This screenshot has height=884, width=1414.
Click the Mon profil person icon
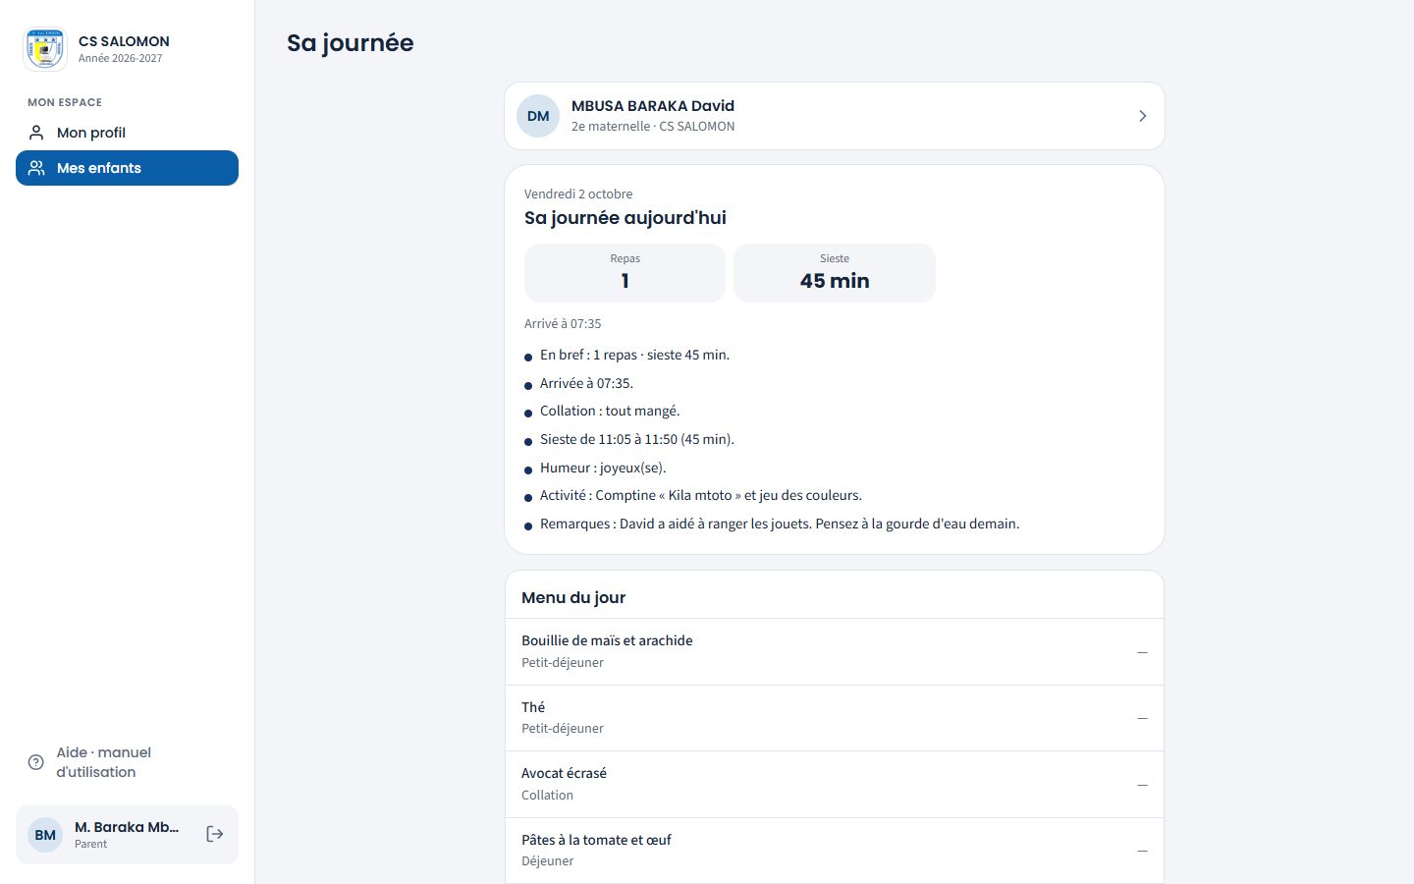(x=36, y=133)
